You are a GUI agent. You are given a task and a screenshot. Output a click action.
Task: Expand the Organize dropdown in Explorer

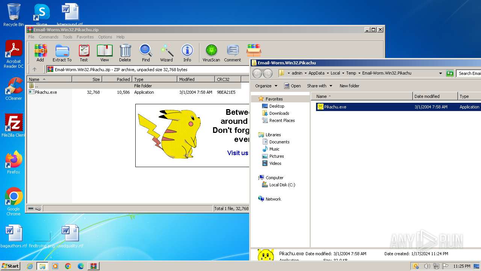[x=266, y=86]
